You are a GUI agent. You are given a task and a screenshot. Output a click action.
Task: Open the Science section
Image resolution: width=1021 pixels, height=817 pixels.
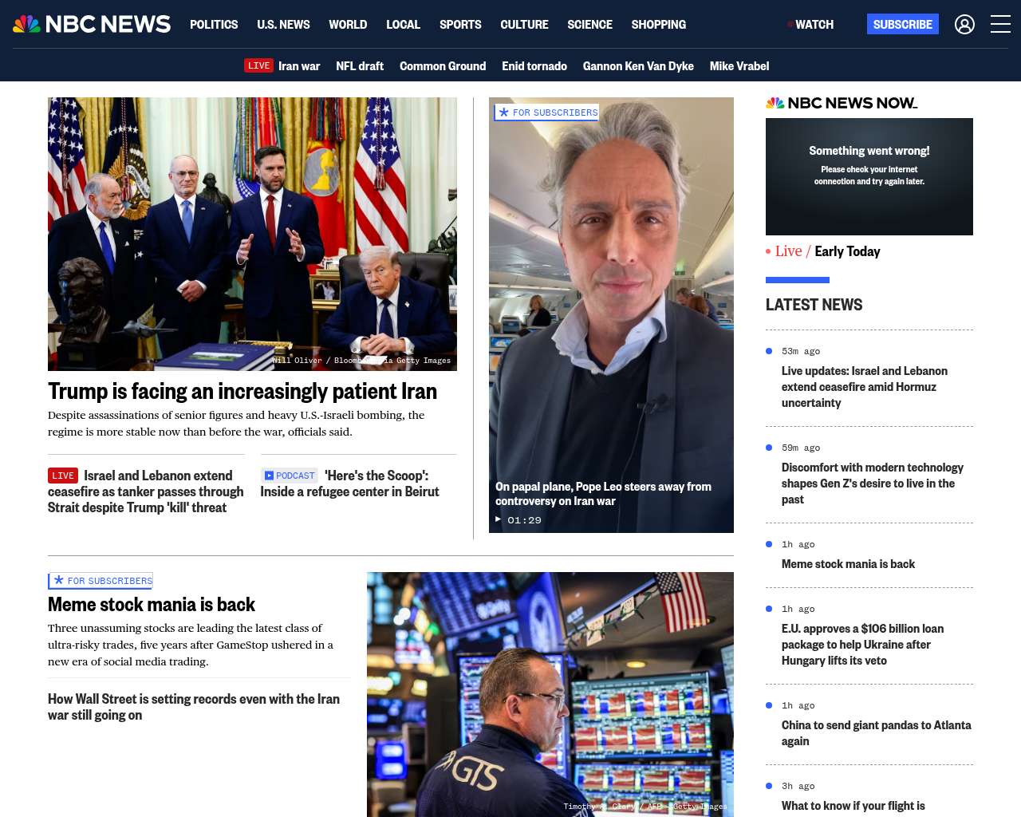click(x=589, y=25)
